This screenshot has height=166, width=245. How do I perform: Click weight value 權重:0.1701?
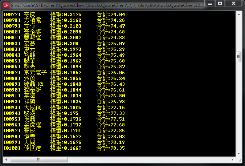coord(66,130)
